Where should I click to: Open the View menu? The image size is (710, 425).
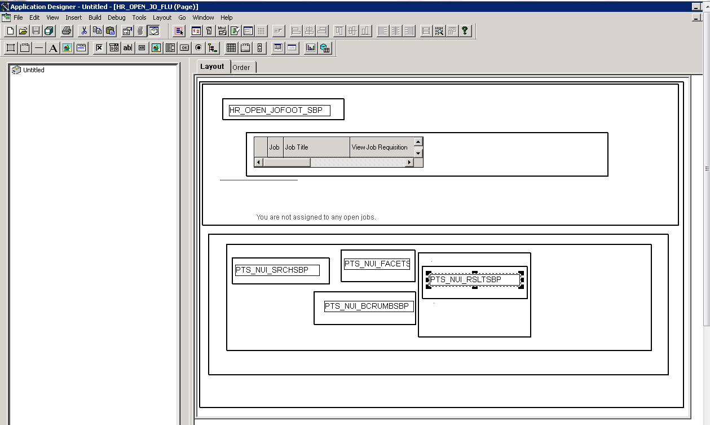pos(52,17)
